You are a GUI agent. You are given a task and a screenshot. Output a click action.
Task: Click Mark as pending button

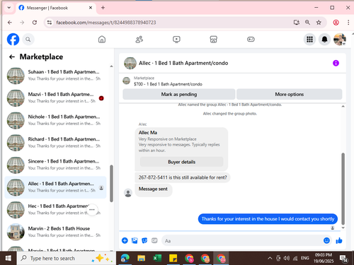179,94
